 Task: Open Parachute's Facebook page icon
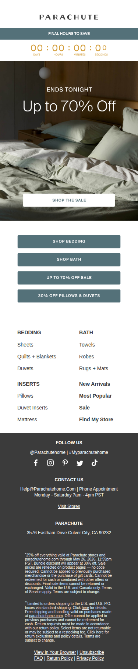click(x=36, y=463)
